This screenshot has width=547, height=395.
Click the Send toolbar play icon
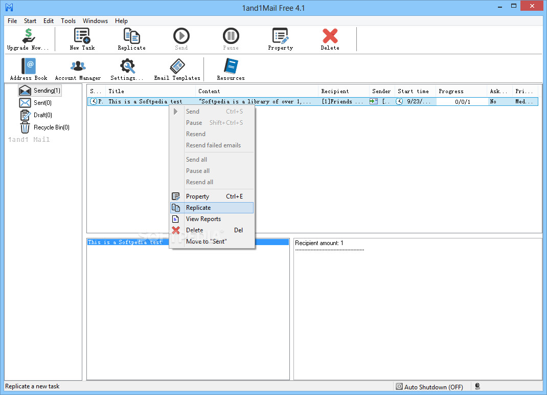pos(181,39)
